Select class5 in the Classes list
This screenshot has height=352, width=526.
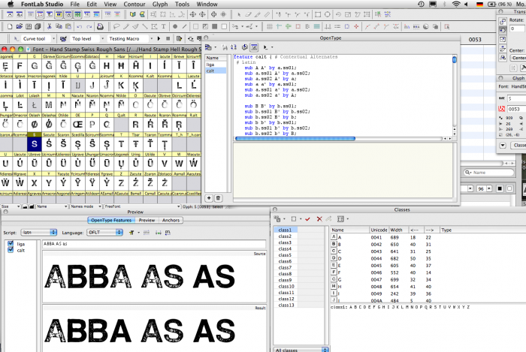pos(286,255)
